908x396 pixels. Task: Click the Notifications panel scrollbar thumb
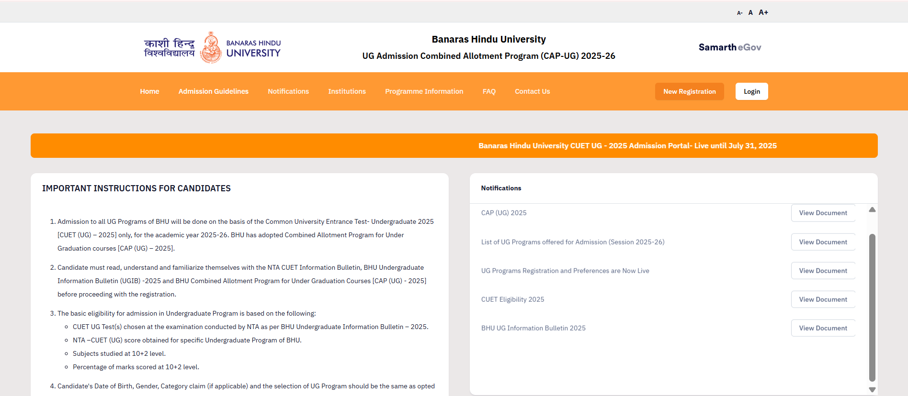click(872, 308)
